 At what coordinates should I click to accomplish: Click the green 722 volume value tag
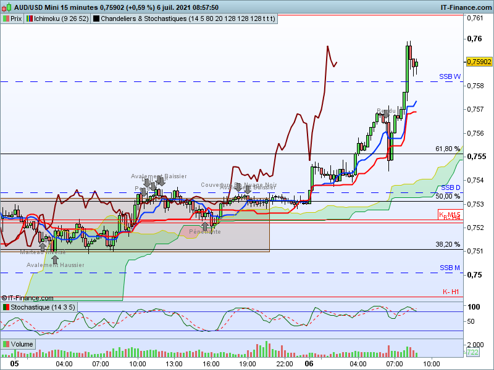click(x=472, y=352)
